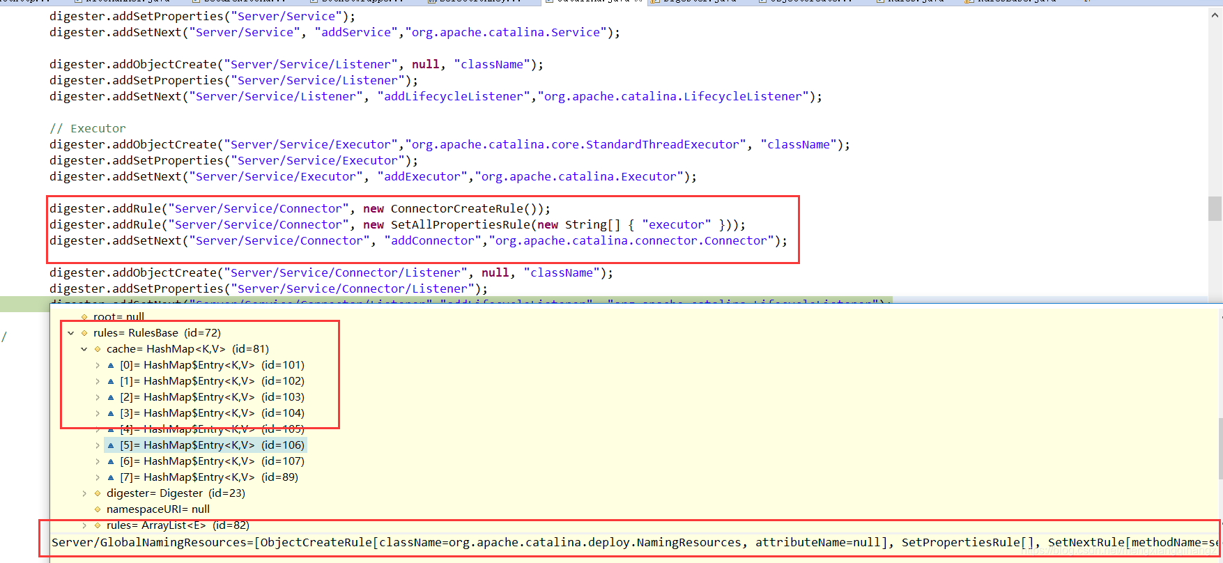
Task: Select row [1]= HashMap$Entry (id=102)
Action: click(x=212, y=381)
